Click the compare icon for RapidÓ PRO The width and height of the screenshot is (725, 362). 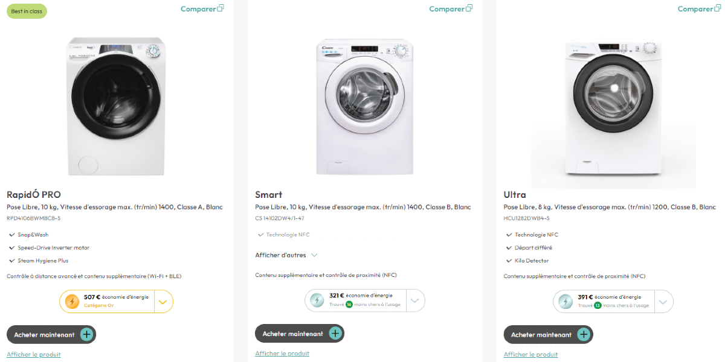point(221,8)
